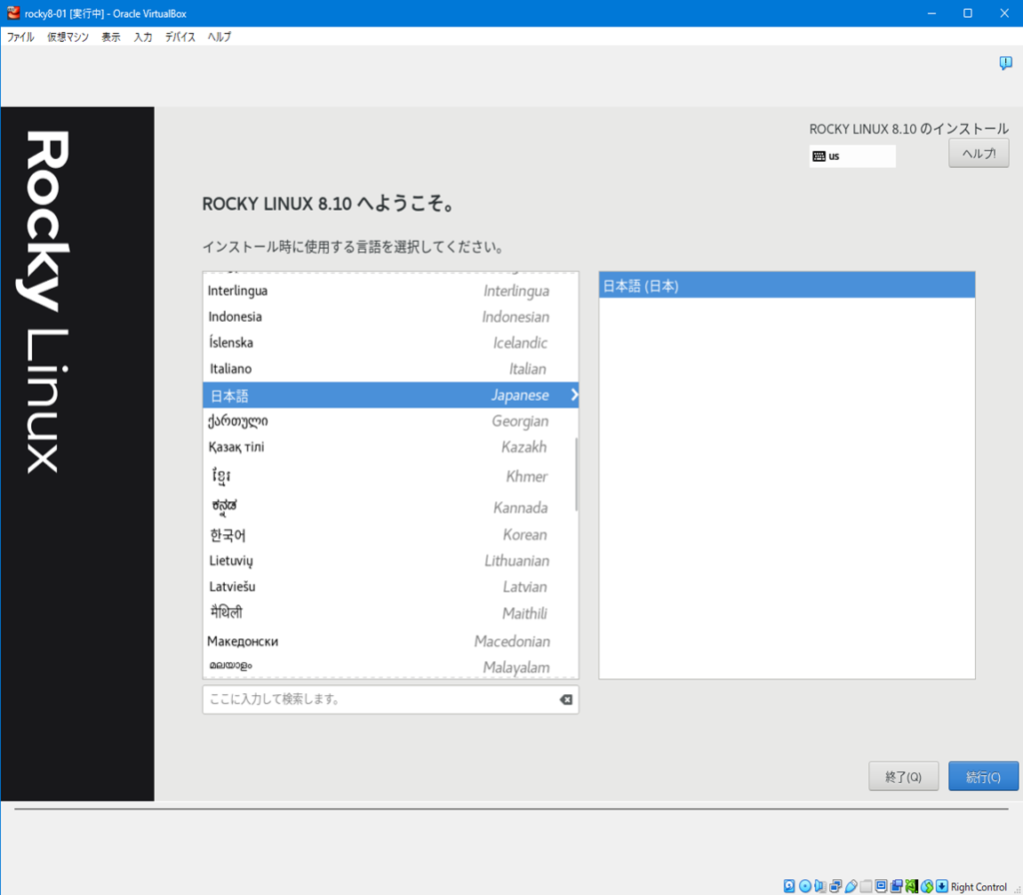Select Íslenska language row
1023x895 pixels.
[391, 344]
